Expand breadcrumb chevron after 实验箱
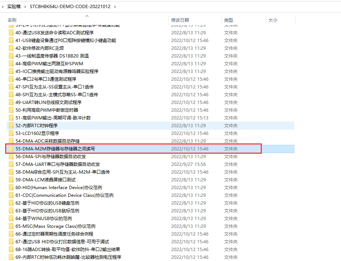 25,7
